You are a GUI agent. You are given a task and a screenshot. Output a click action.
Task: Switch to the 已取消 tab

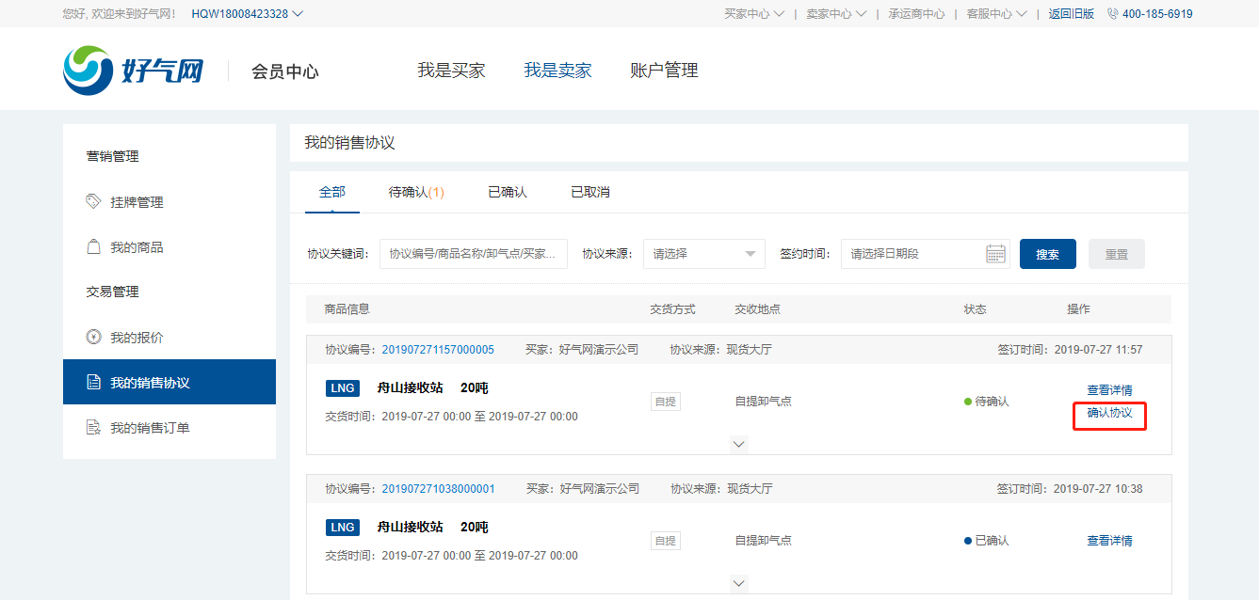click(589, 192)
